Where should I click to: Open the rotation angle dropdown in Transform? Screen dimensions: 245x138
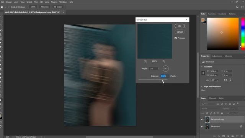pos(217,80)
